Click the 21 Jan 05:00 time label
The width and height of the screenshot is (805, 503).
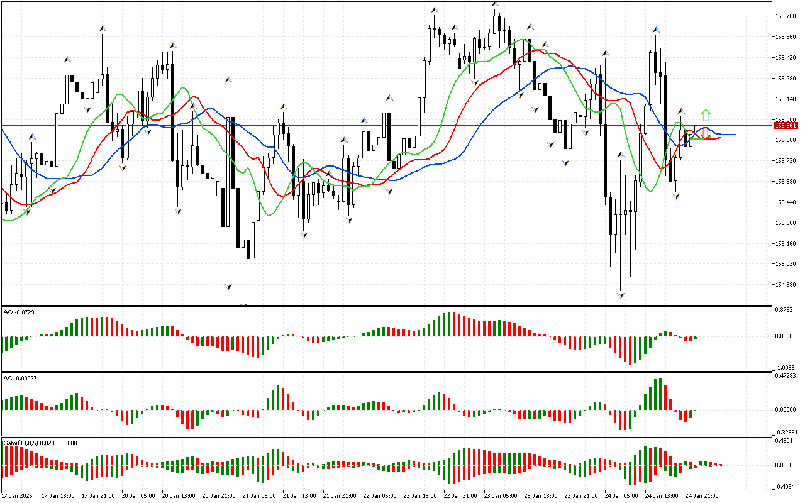[x=258, y=496]
